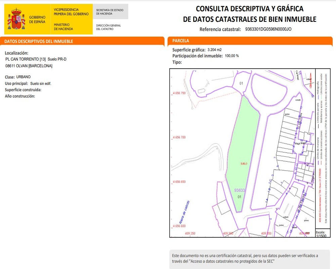This screenshot has height=269, width=336.
Task: Click the DE DATOS CATASTRALES DE BIEN INMUEBLE line
Action: click(x=250, y=19)
